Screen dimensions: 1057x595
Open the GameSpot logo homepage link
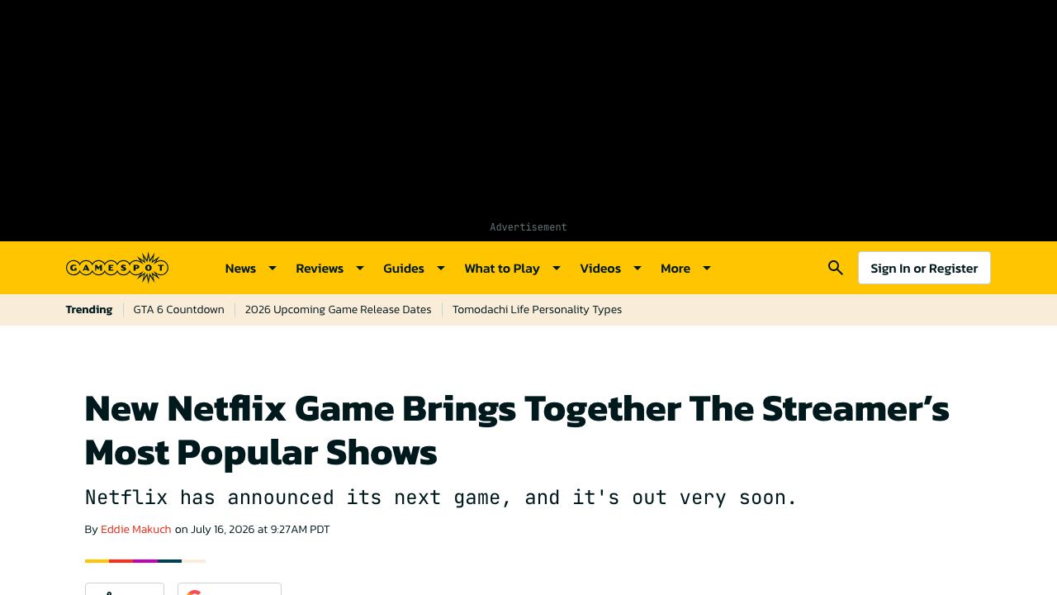point(117,268)
